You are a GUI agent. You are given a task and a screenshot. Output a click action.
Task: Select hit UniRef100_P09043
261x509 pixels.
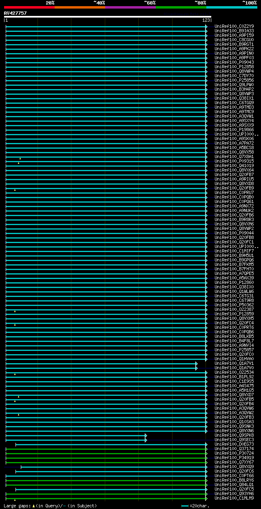[234, 62]
